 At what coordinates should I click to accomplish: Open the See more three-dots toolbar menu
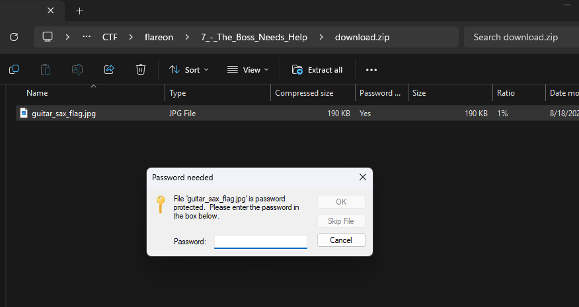371,69
